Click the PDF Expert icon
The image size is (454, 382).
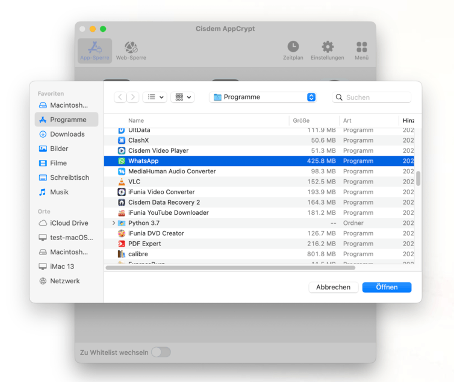point(122,244)
